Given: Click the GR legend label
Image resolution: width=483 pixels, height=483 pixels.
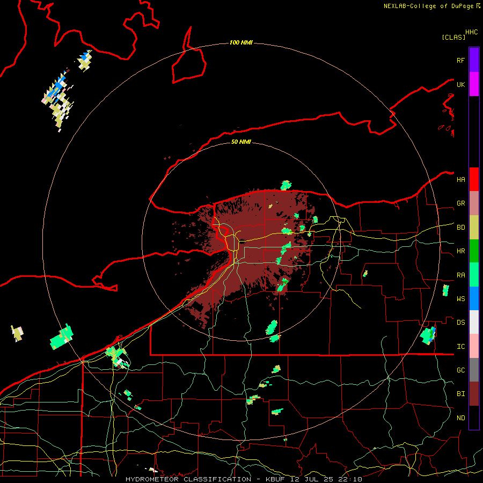Looking at the screenshot, I should (x=460, y=203).
